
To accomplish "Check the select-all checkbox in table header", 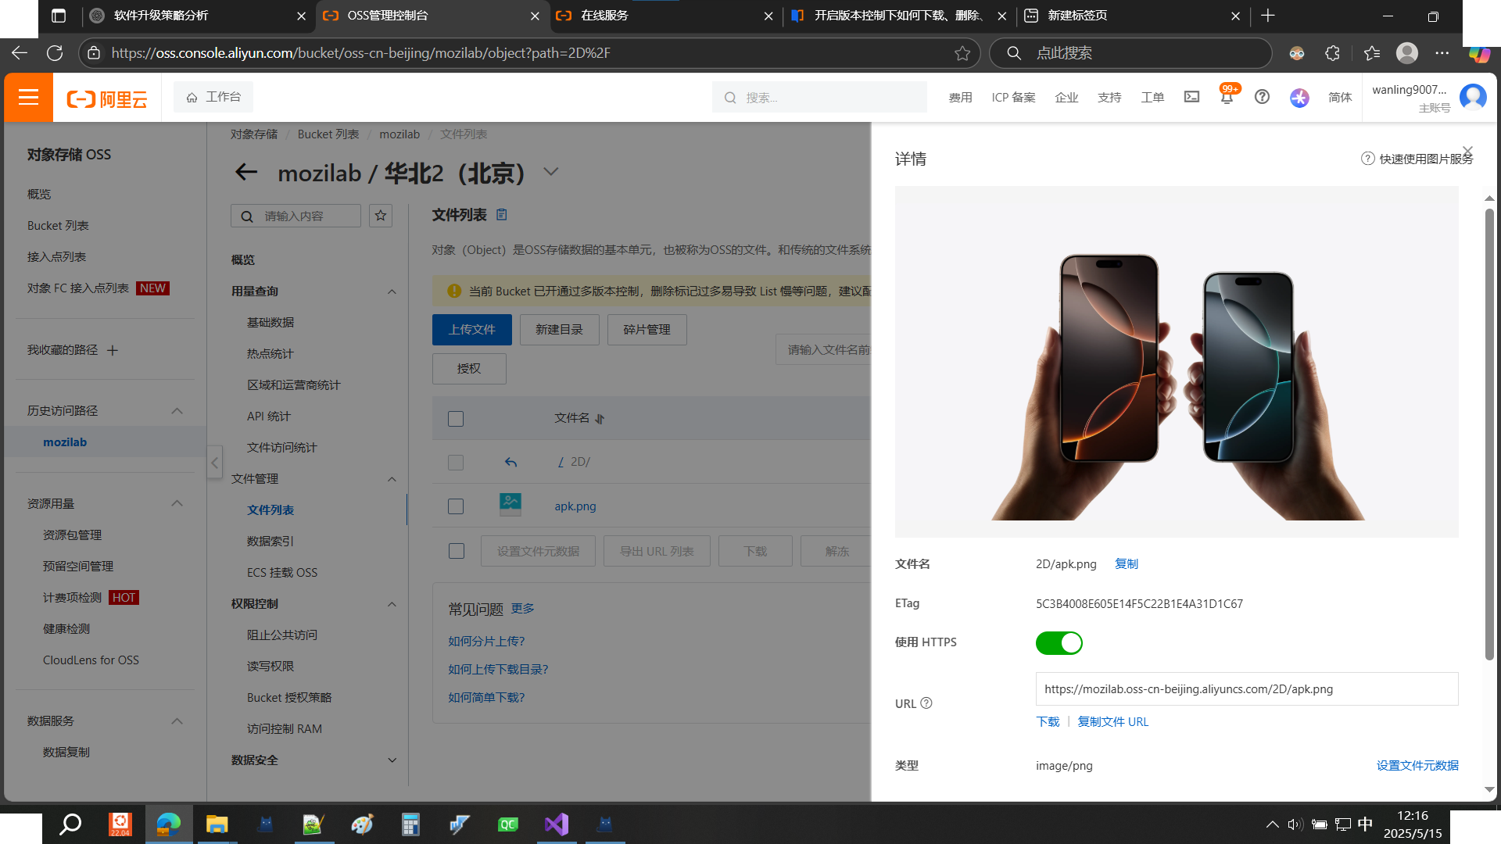I will (456, 419).
